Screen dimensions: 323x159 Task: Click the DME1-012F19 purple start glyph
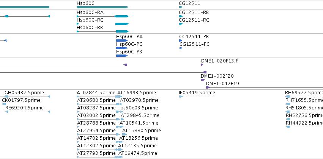(x=208, y=87)
